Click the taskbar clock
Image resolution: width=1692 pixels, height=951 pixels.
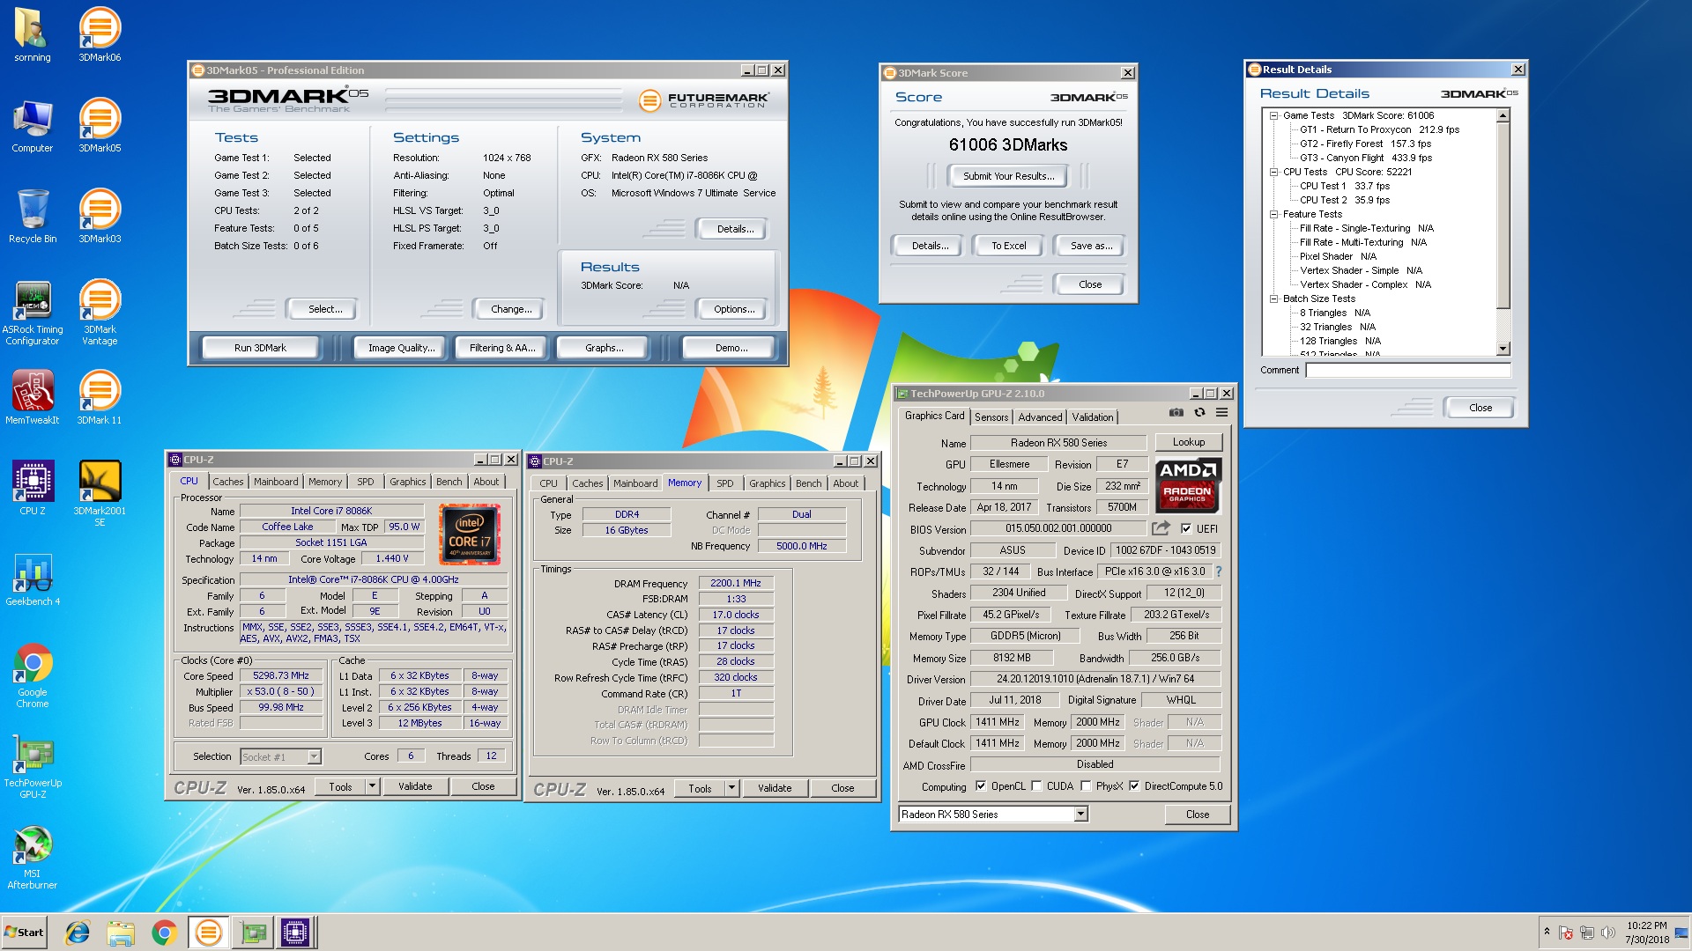pos(1646,932)
